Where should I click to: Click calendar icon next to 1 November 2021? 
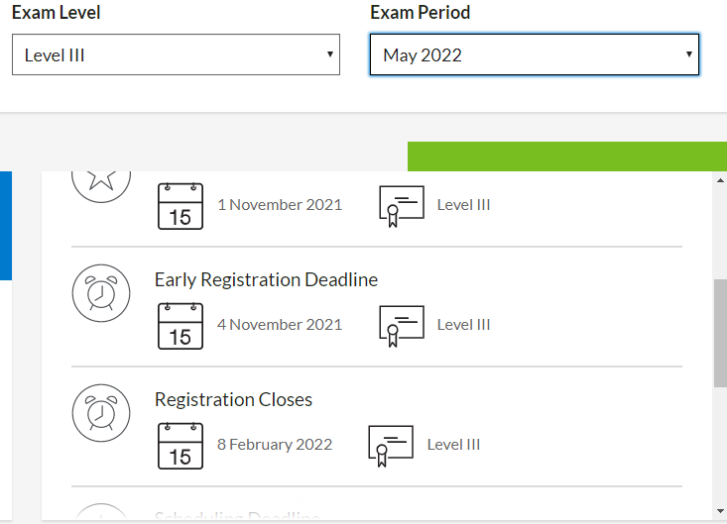(x=181, y=206)
